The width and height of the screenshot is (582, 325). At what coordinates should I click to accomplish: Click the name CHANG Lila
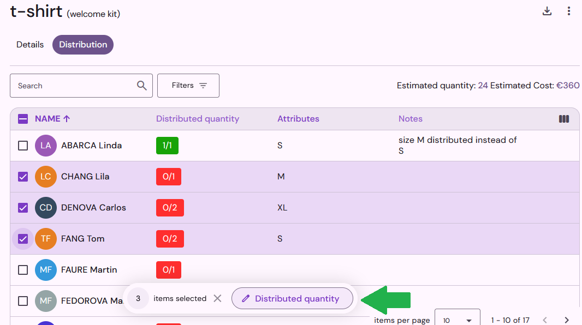coord(85,177)
